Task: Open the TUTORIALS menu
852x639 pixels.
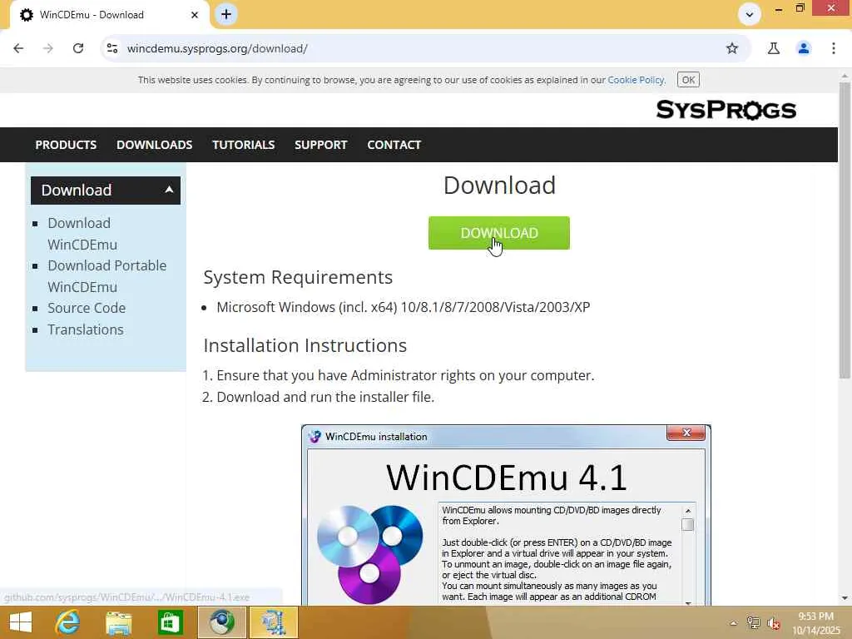Action: pyautogui.click(x=244, y=145)
